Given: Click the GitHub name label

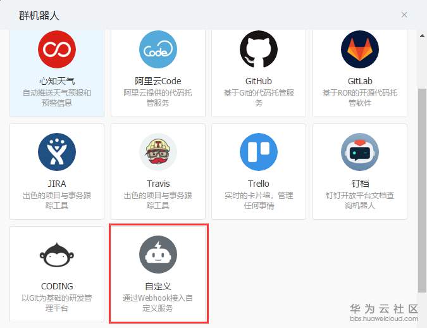Looking at the screenshot, I should point(259,81).
